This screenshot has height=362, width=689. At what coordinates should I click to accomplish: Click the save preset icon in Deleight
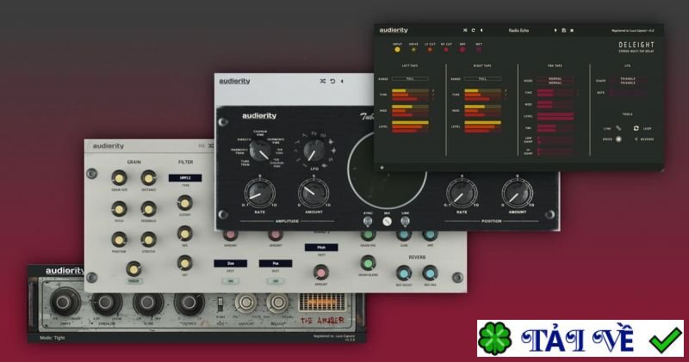564,30
